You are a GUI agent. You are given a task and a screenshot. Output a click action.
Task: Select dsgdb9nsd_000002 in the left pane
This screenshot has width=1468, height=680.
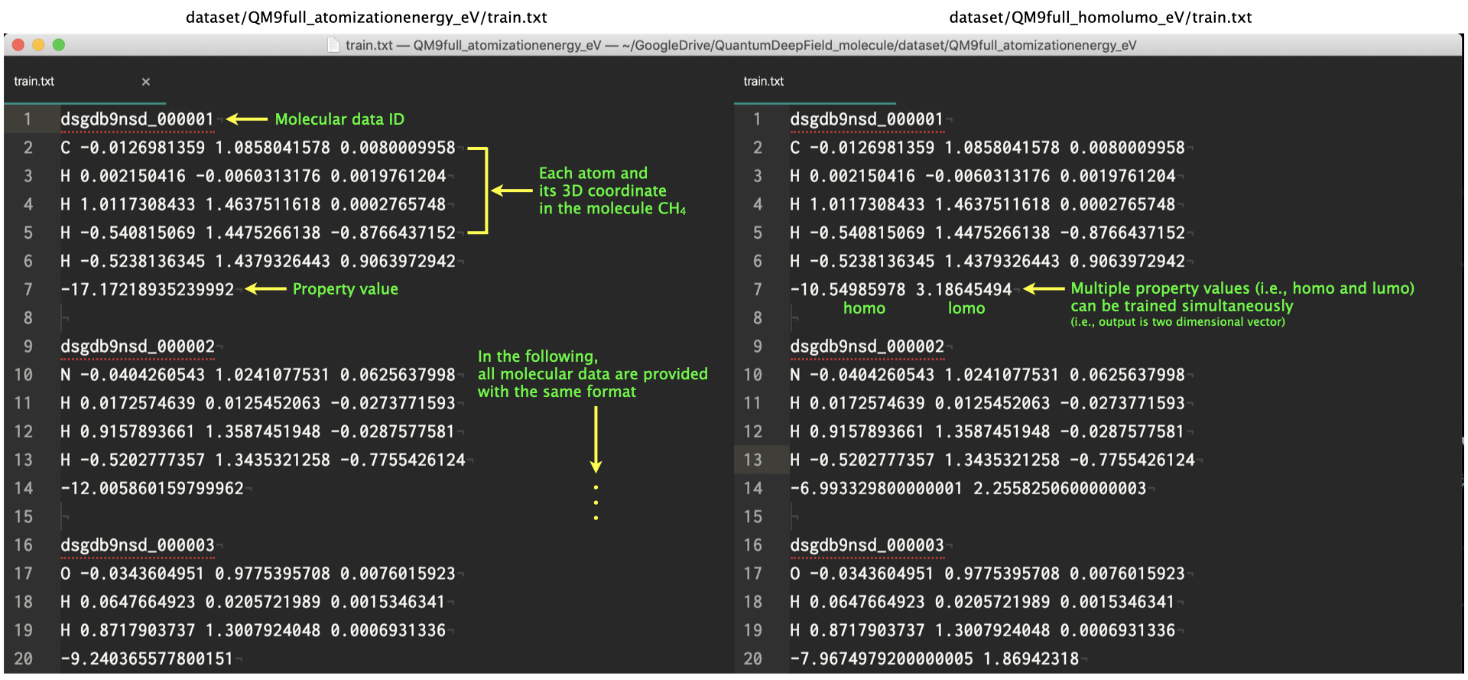pyautogui.click(x=138, y=347)
